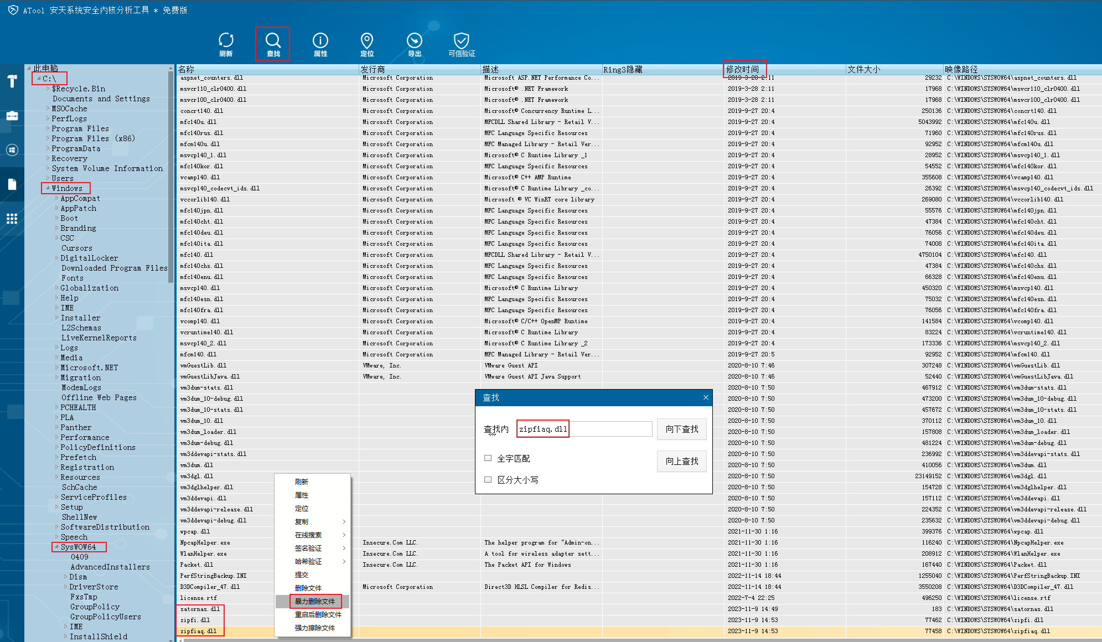Enable whole word match (全字匹配) checkbox
Screen dimensions: 1102x642
pos(488,458)
